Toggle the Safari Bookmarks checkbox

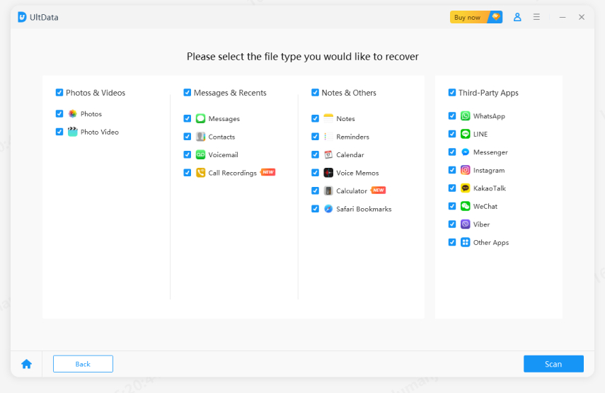[x=315, y=209]
